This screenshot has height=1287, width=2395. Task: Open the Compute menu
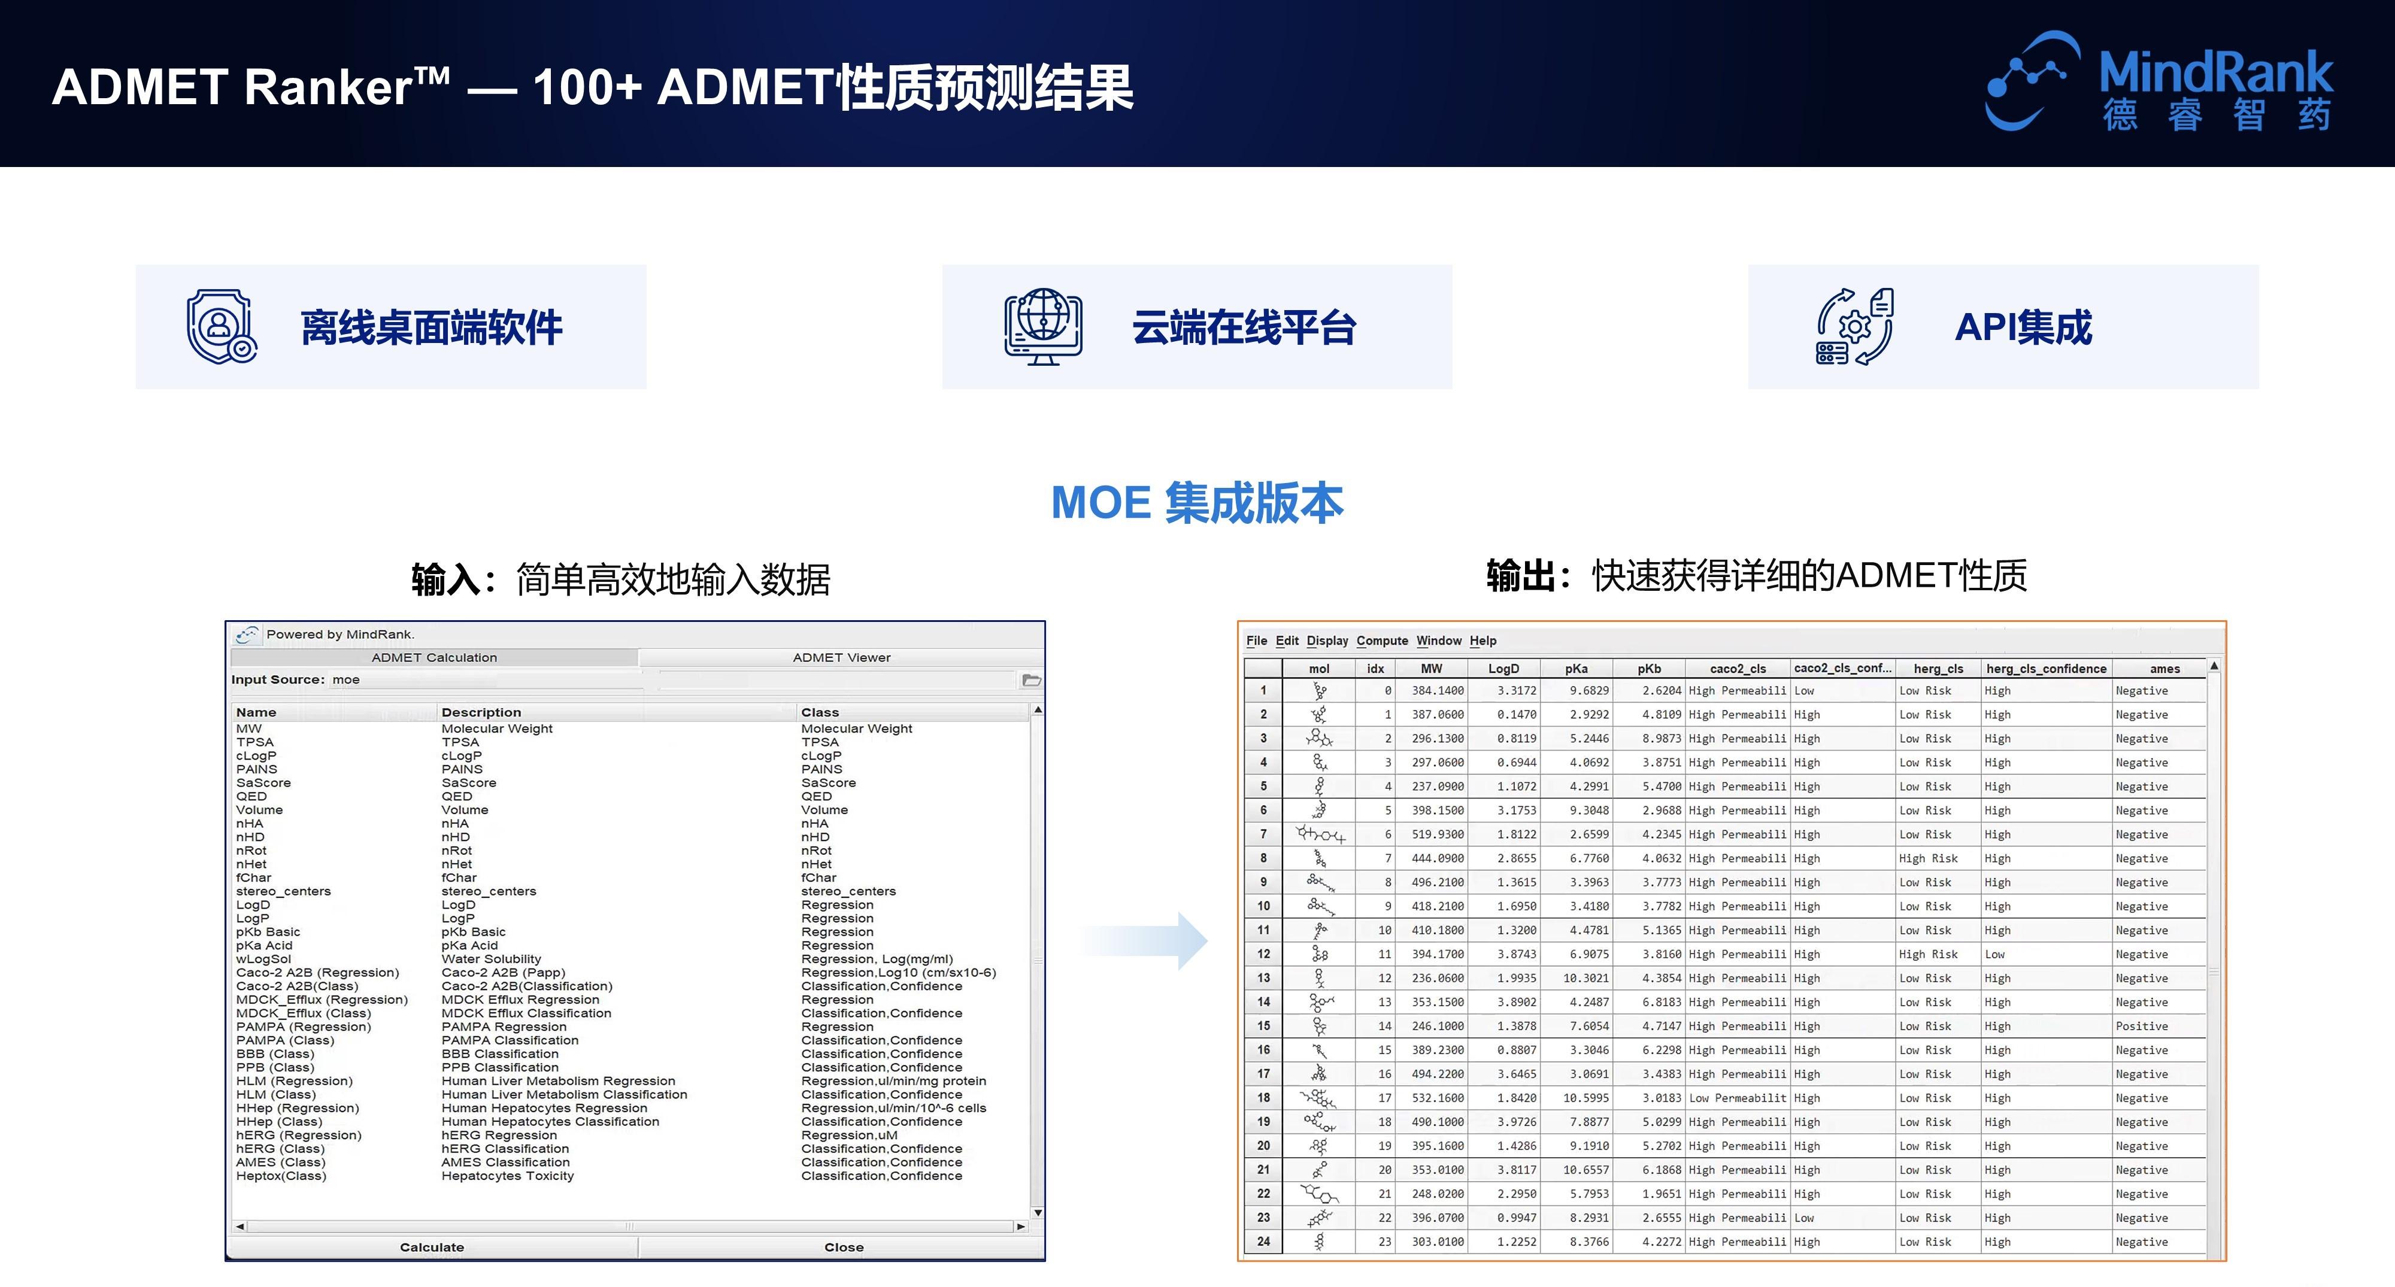pyautogui.click(x=1383, y=641)
